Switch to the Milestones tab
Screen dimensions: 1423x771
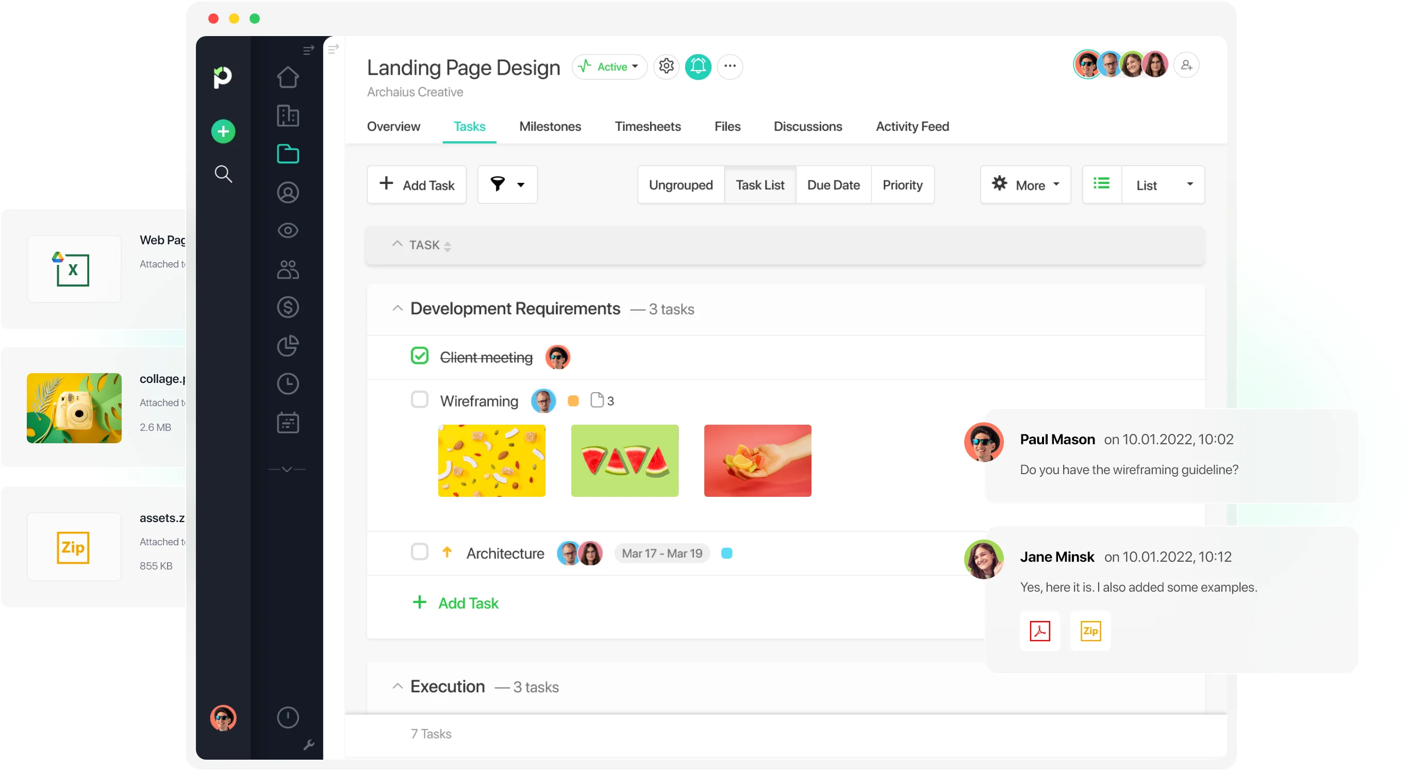click(x=550, y=126)
